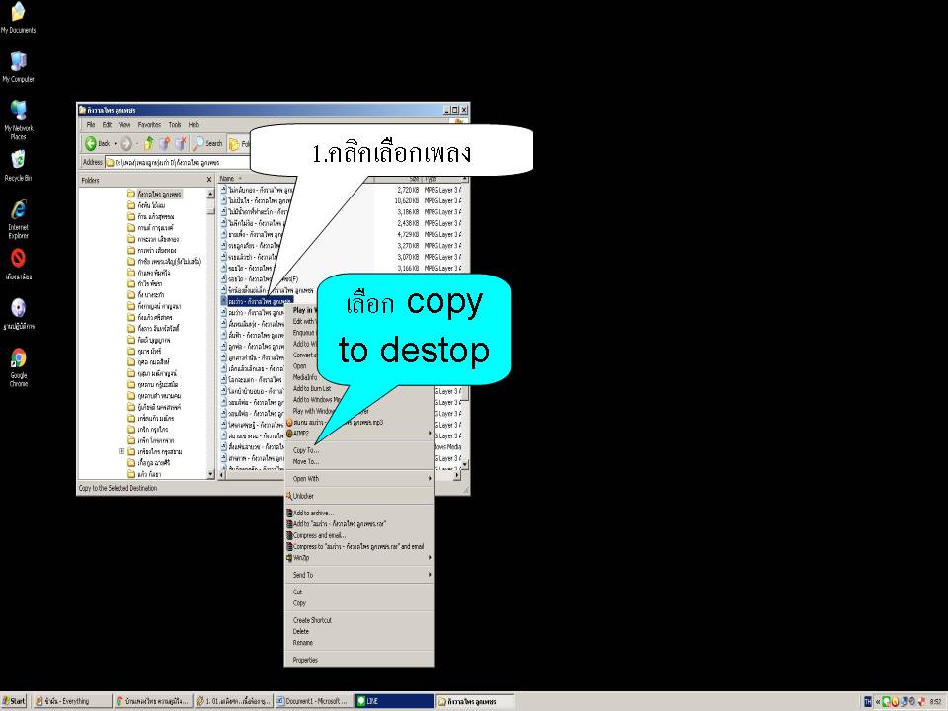The height and width of the screenshot is (711, 948).
Task: Open the File menu
Action: (91, 125)
